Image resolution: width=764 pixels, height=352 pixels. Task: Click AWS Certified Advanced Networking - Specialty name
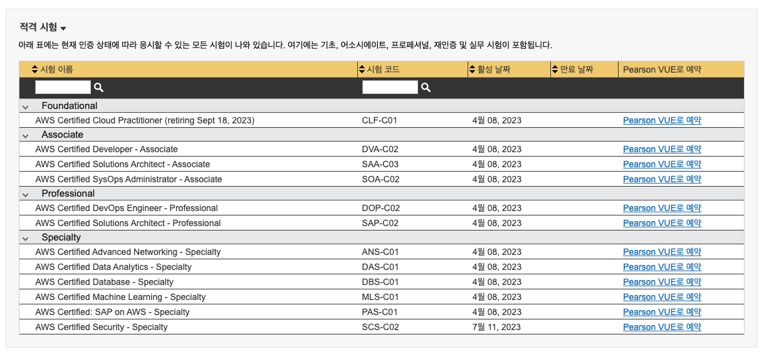tap(128, 252)
